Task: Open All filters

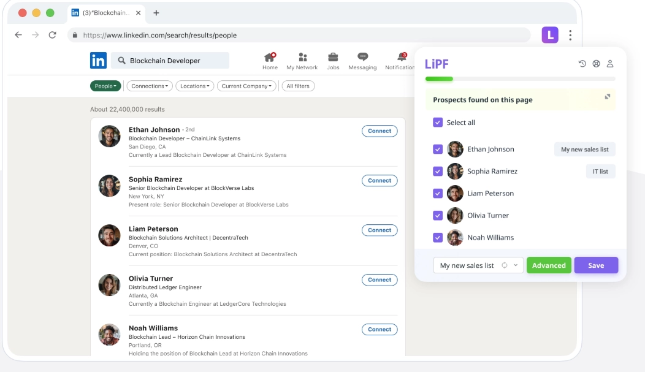Action: click(298, 86)
